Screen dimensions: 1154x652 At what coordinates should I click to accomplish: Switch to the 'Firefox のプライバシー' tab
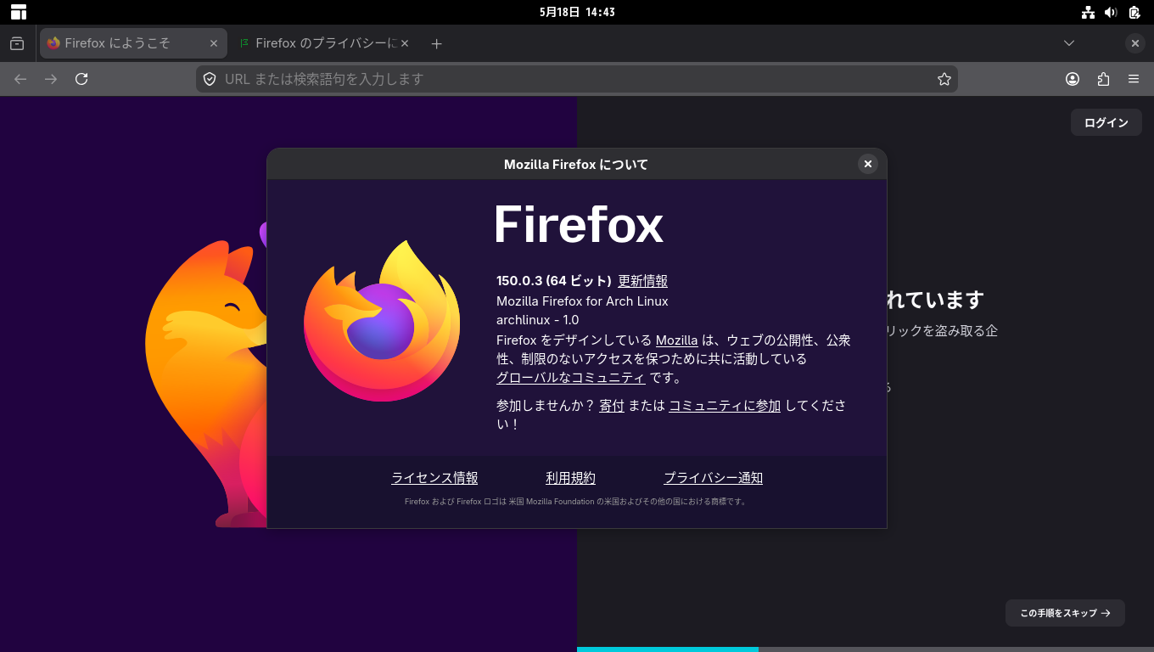click(x=323, y=43)
